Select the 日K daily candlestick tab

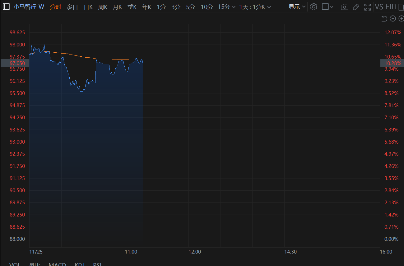(x=88, y=7)
